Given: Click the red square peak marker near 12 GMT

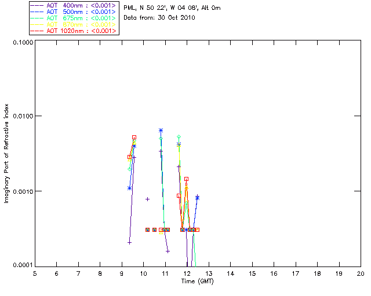Looking at the screenshot, I should [187, 179].
